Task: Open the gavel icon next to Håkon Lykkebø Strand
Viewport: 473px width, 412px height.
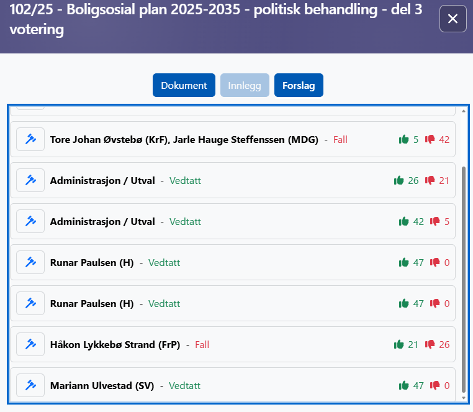Action: click(30, 344)
